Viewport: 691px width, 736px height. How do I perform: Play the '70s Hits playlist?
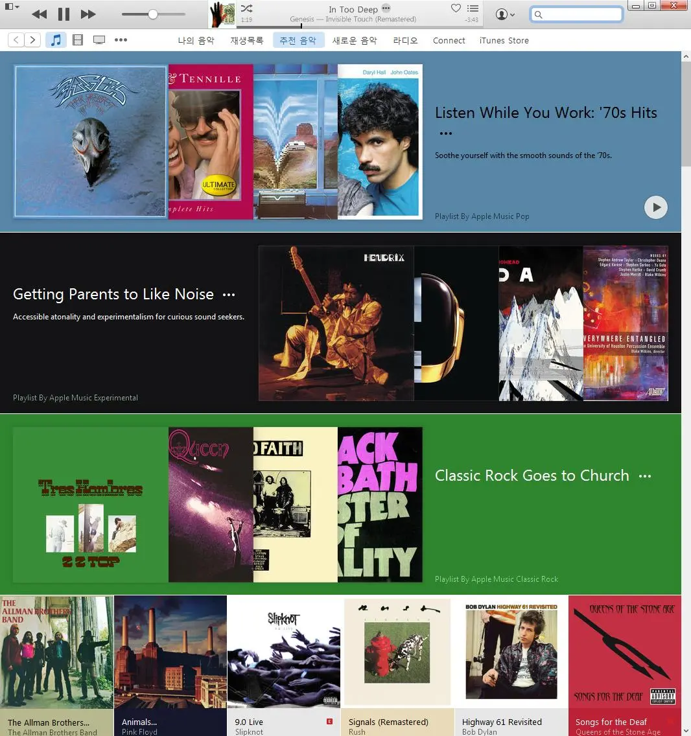[x=656, y=207]
